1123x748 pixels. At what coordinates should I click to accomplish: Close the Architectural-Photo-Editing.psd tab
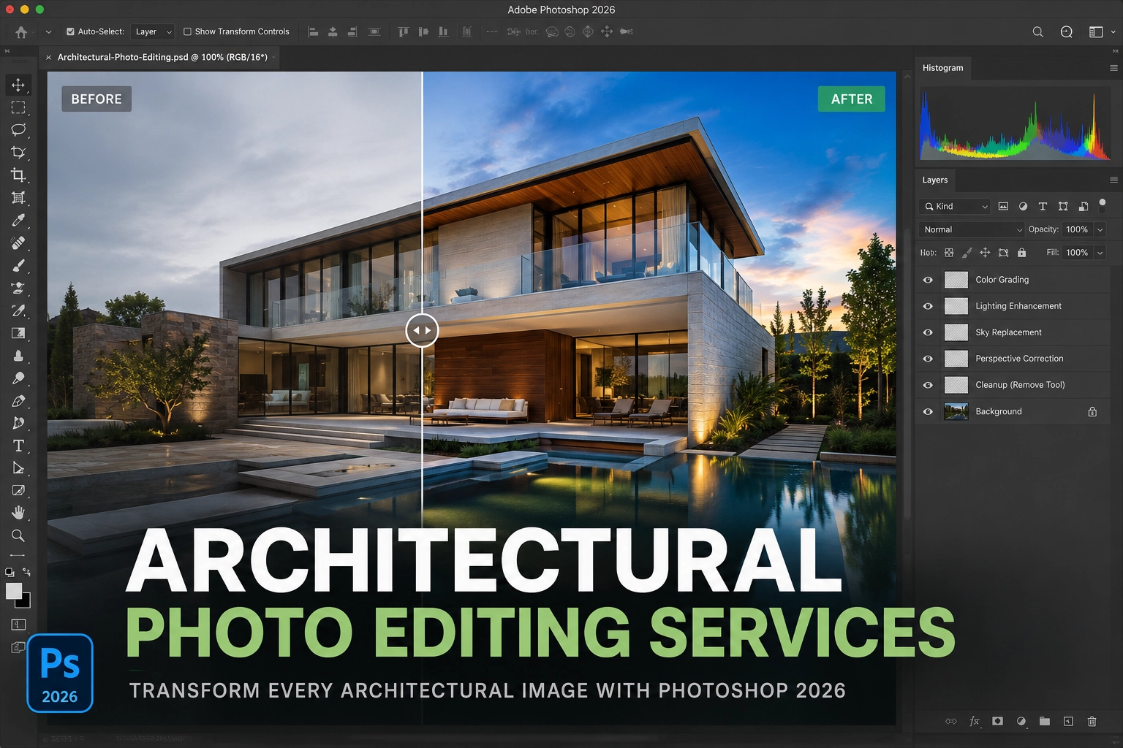(x=48, y=57)
